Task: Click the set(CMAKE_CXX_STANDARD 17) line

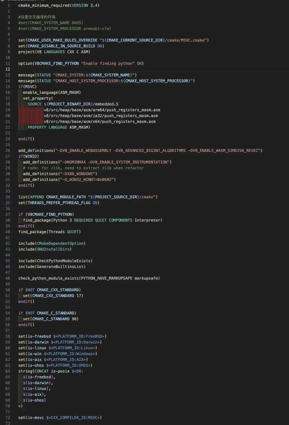Action: click(53, 296)
